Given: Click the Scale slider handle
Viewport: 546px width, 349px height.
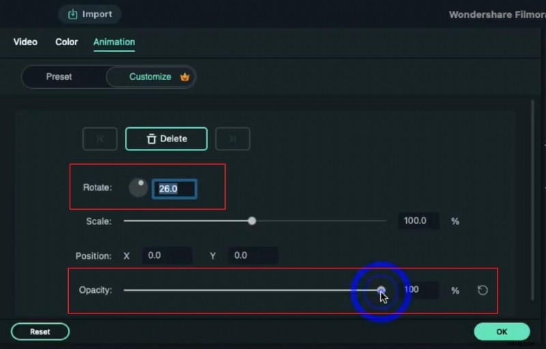Looking at the screenshot, I should click(x=252, y=221).
